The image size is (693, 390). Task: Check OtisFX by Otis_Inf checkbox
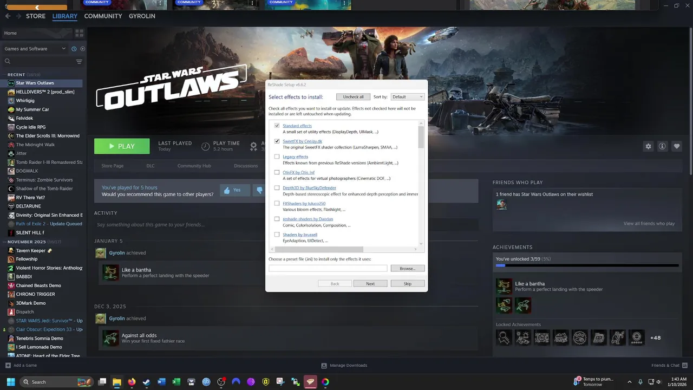click(277, 172)
